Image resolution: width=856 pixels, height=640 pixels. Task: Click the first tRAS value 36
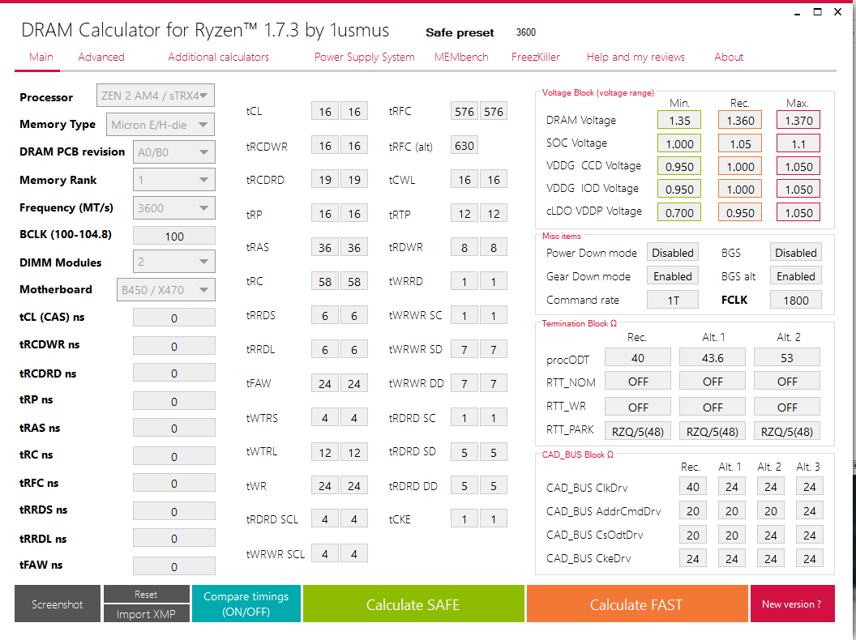pos(325,247)
